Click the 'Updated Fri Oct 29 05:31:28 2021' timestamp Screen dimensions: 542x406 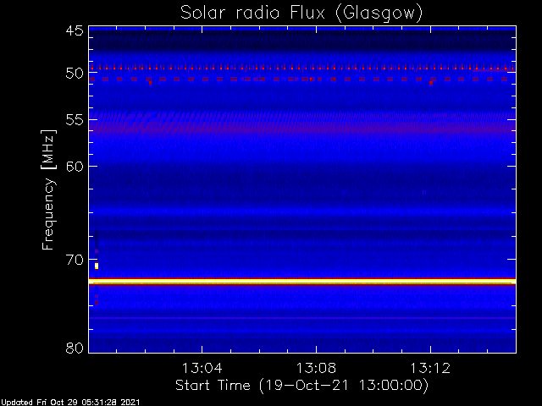tap(70, 403)
